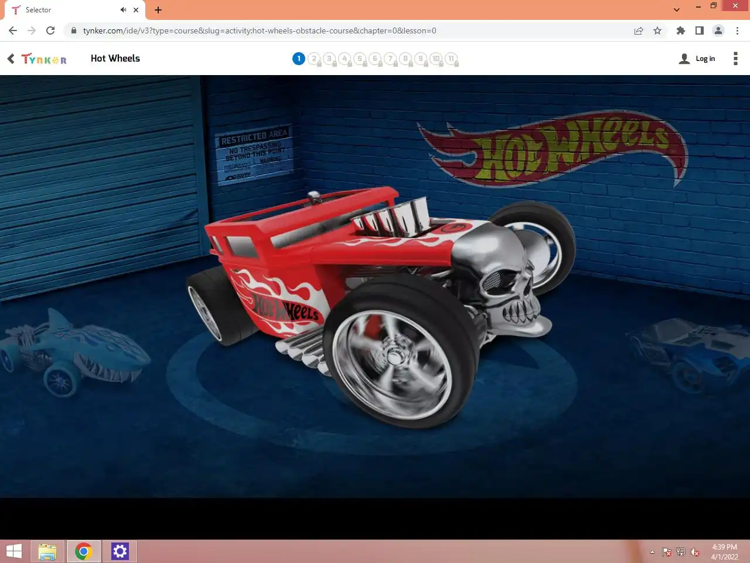Go back using Tynker back arrow

click(x=11, y=59)
